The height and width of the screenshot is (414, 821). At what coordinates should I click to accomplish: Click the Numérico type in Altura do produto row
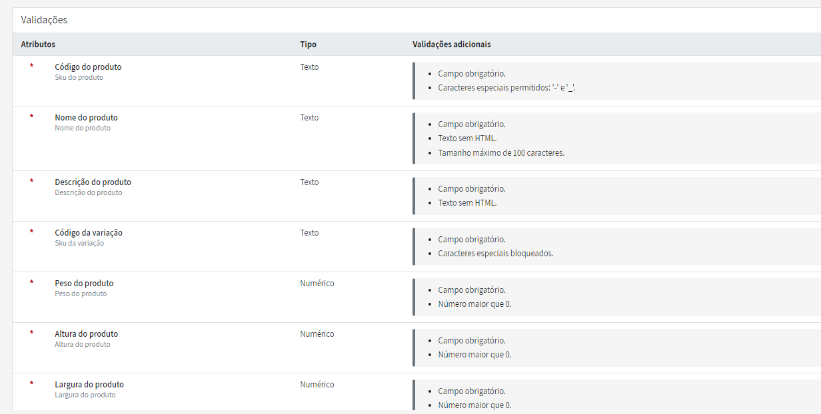pos(317,334)
